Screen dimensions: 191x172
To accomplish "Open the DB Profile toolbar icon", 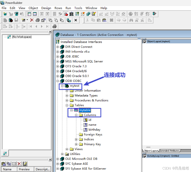I will tap(77, 14).
